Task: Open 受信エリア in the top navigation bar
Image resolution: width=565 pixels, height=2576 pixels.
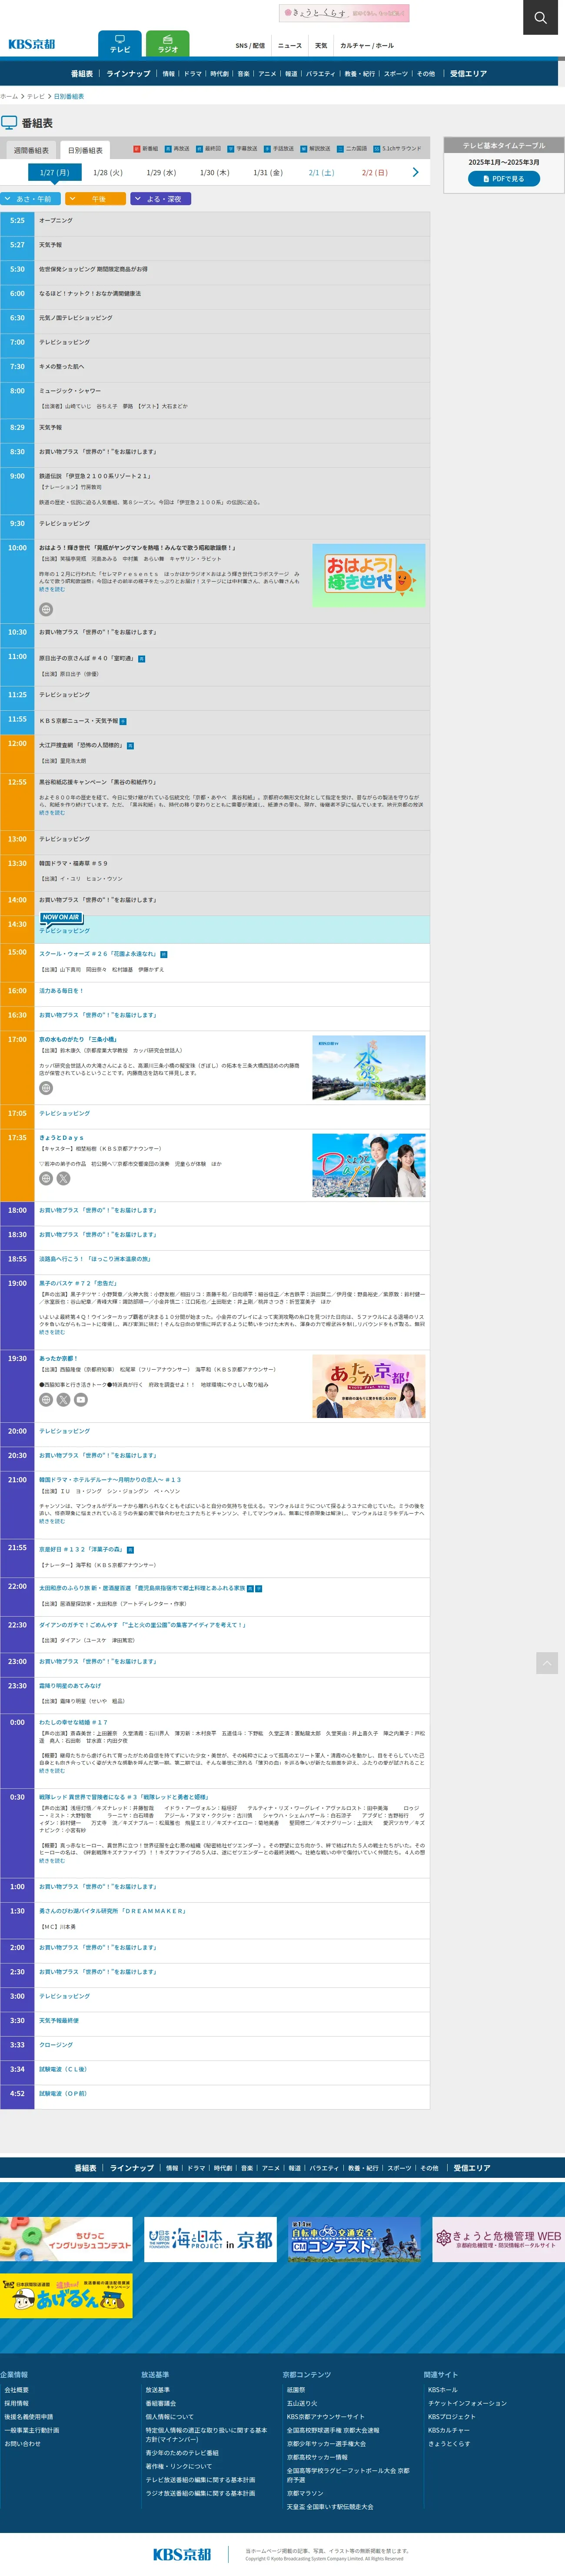Action: (468, 73)
